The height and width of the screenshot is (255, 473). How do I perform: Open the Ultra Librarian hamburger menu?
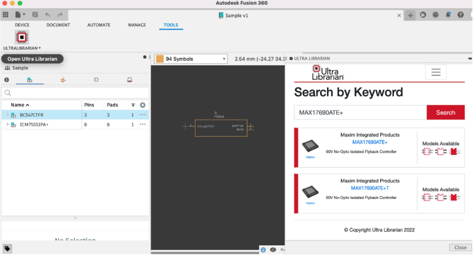tap(436, 72)
